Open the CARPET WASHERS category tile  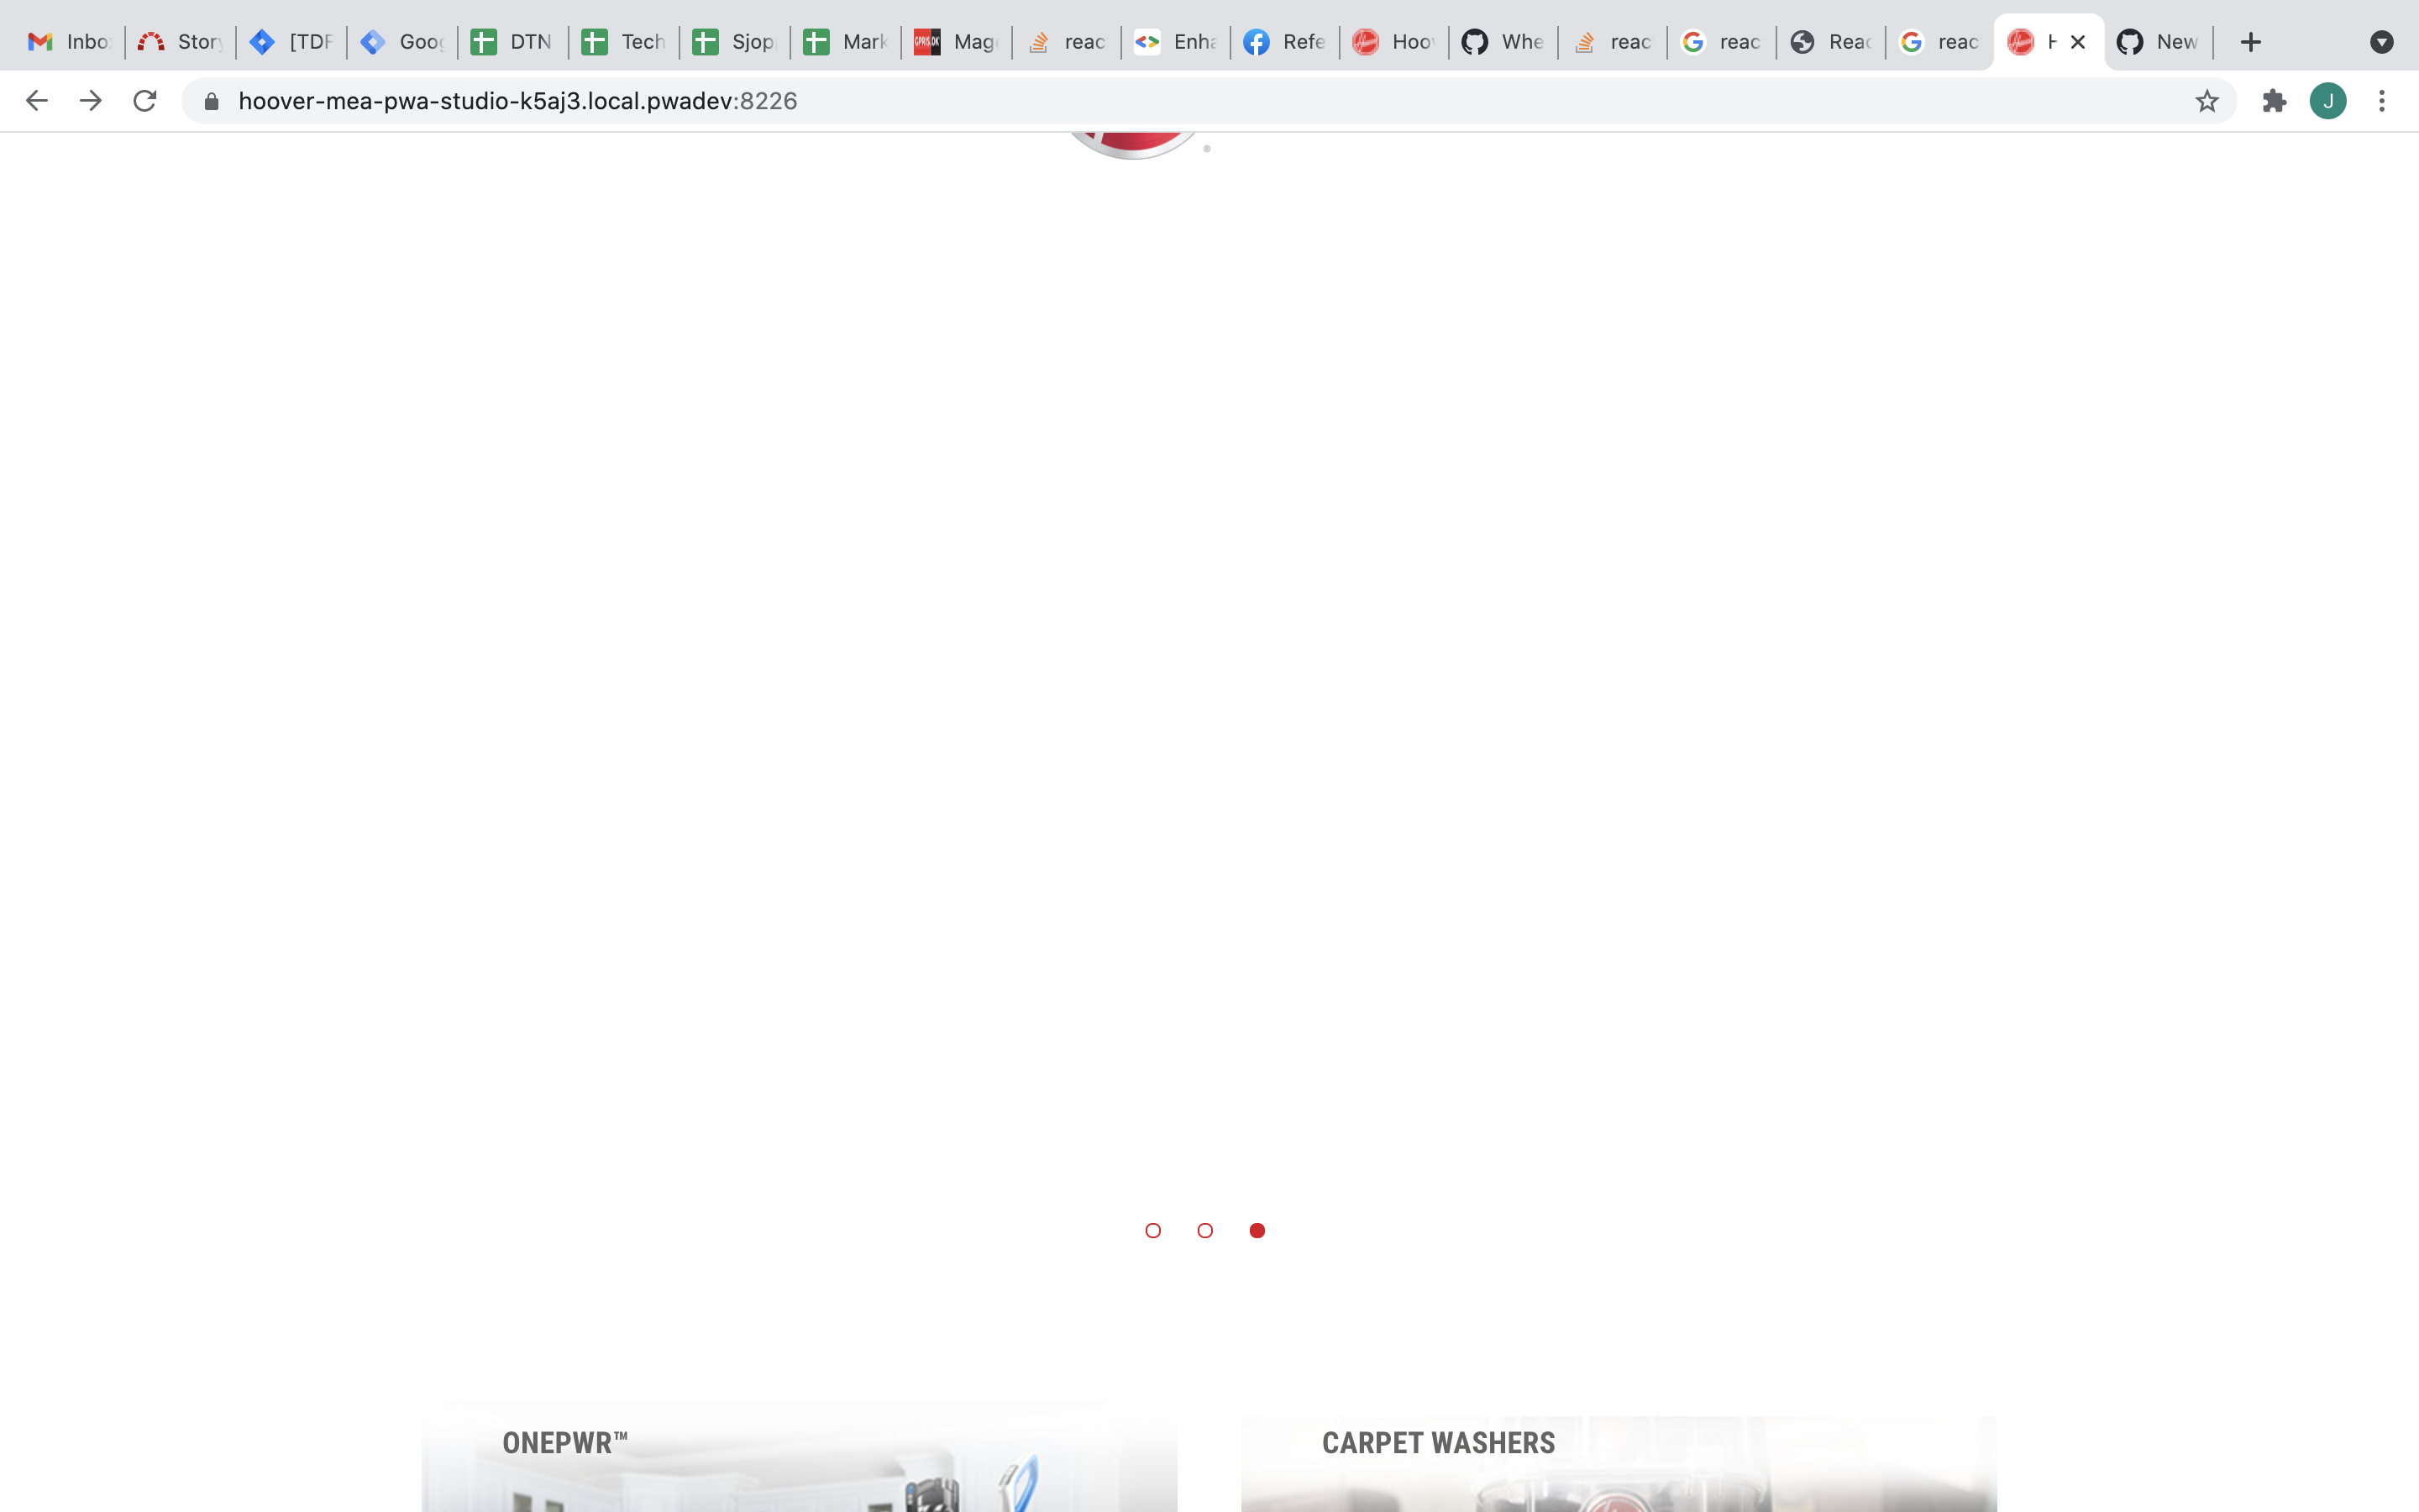(1619, 1460)
